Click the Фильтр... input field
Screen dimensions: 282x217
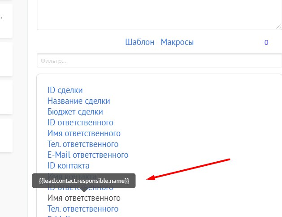(159, 61)
